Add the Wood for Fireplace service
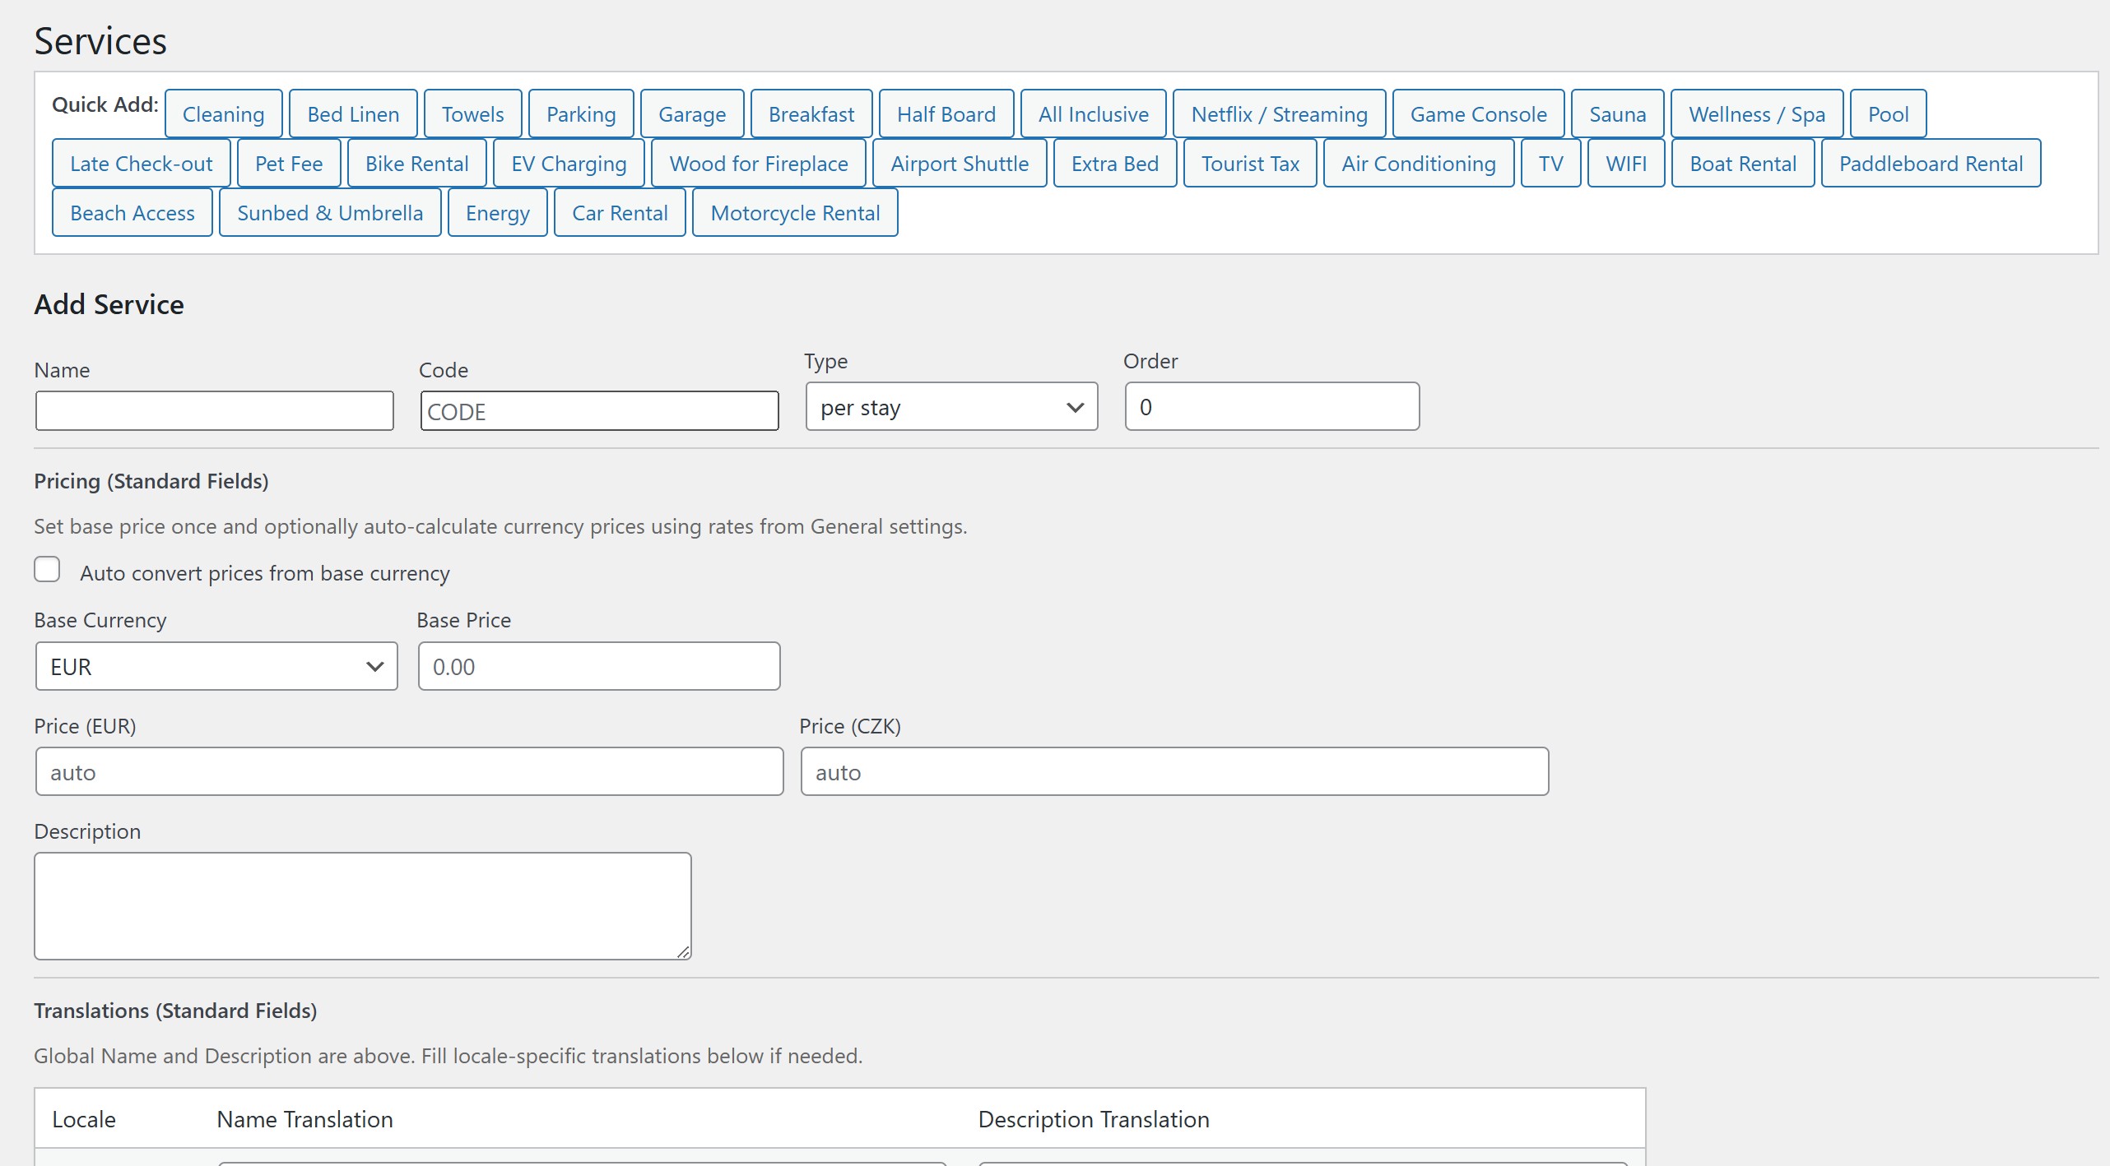This screenshot has width=2110, height=1166. coord(759,163)
